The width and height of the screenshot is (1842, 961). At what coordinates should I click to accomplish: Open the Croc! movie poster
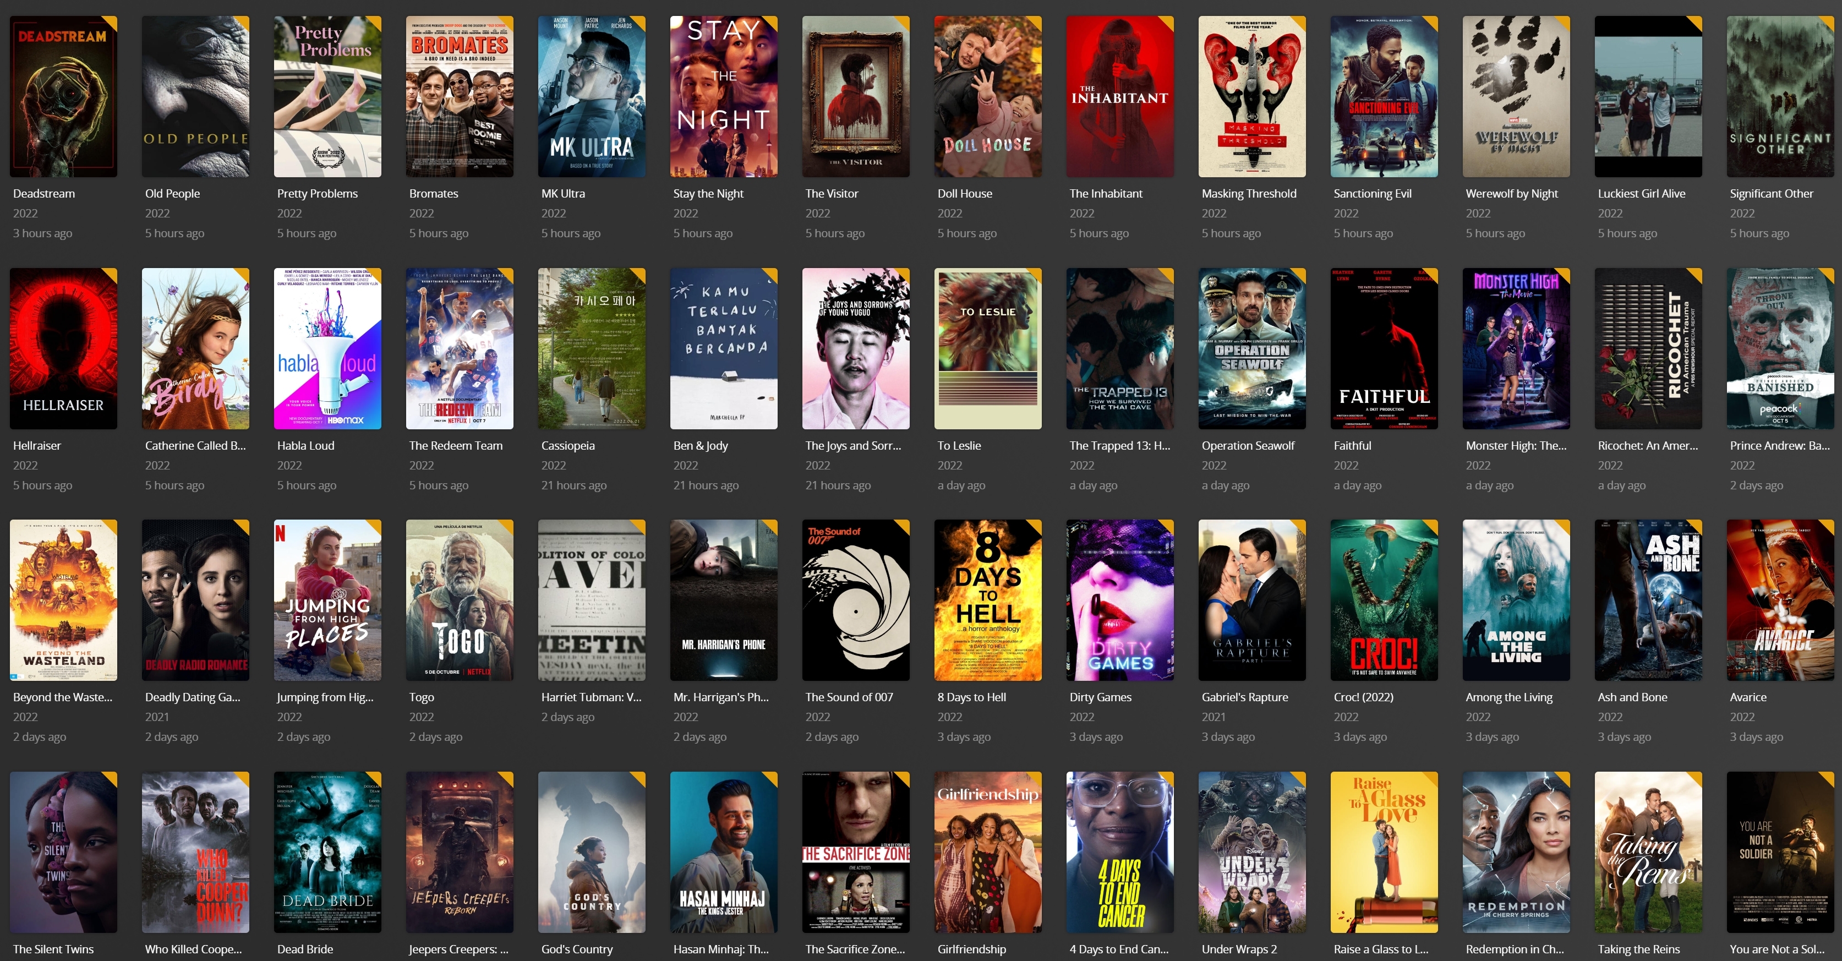point(1384,600)
